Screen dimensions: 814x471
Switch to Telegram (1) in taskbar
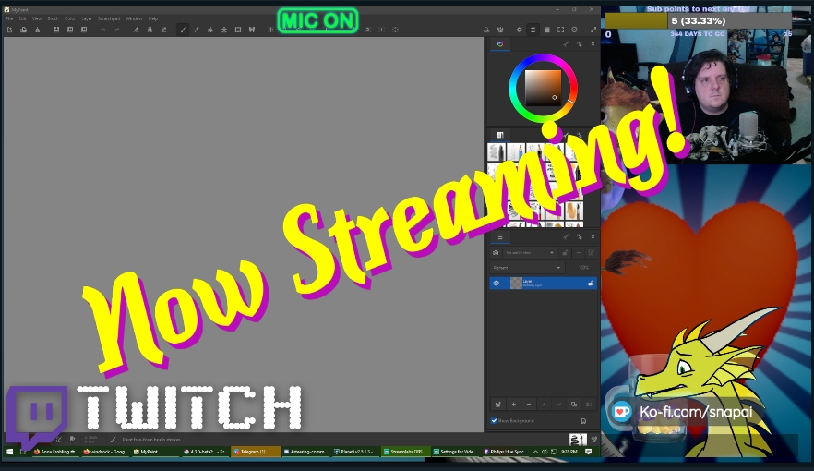[x=255, y=452]
